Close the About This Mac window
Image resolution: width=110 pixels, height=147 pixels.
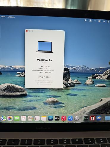[x=27, y=31]
